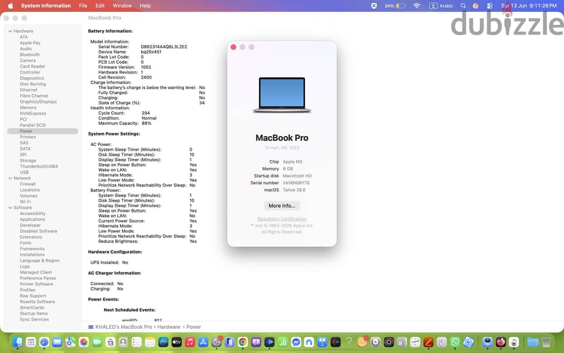Click the 'Cycle Count:' row
Screen dimensions: 564x353
tap(124, 113)
